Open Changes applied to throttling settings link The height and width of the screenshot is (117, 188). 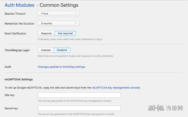pos(61,67)
